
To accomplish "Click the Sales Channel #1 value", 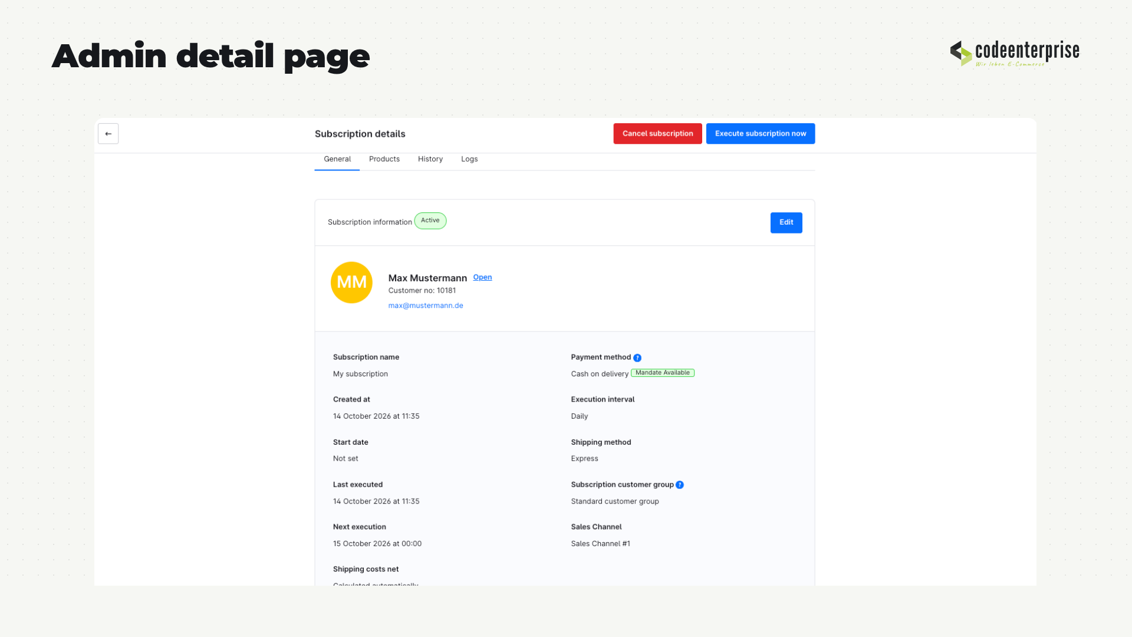I will (600, 544).
